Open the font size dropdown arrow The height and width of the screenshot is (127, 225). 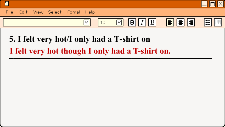[119, 23]
